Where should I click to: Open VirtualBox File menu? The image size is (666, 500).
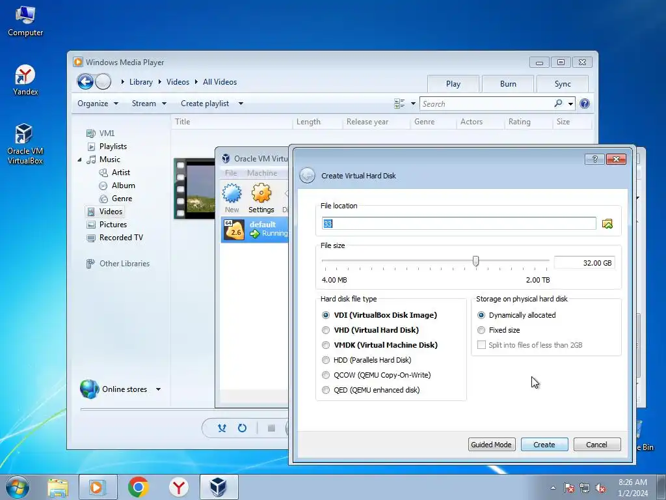click(231, 173)
